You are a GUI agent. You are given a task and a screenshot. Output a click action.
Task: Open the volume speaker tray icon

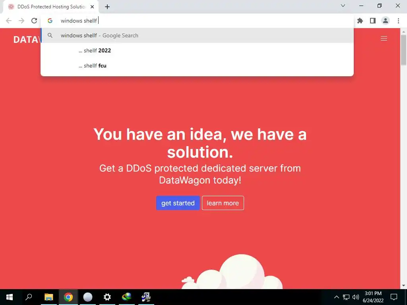[x=356, y=297]
